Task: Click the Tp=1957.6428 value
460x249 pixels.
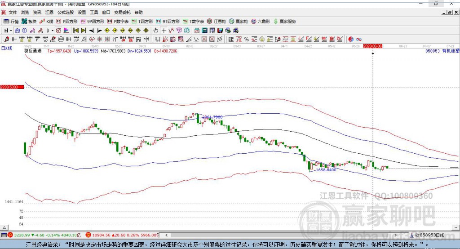Action: (59, 51)
